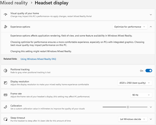The height and width of the screenshot is (125, 156).
Task: Click the Headset display page title
Action: click(52, 3)
